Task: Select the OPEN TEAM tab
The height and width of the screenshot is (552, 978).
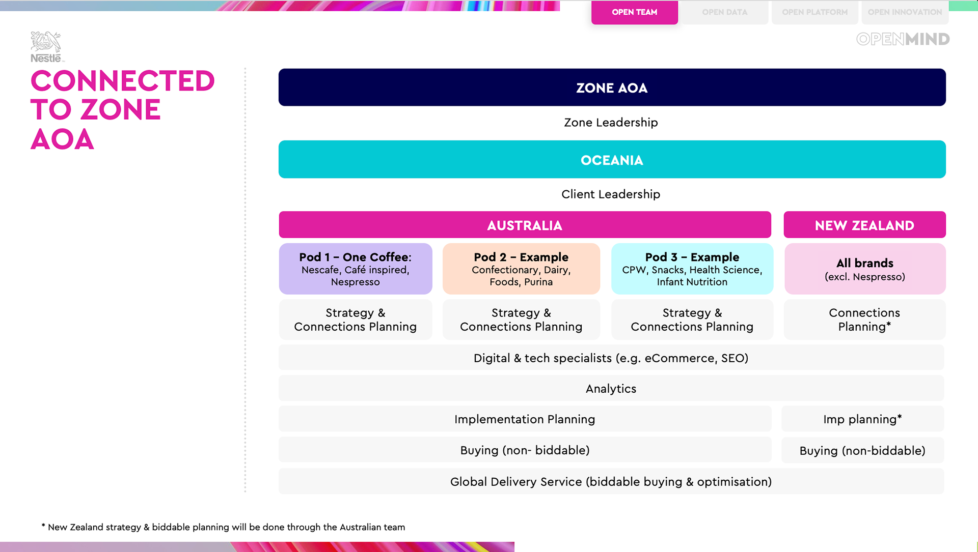Action: (634, 12)
